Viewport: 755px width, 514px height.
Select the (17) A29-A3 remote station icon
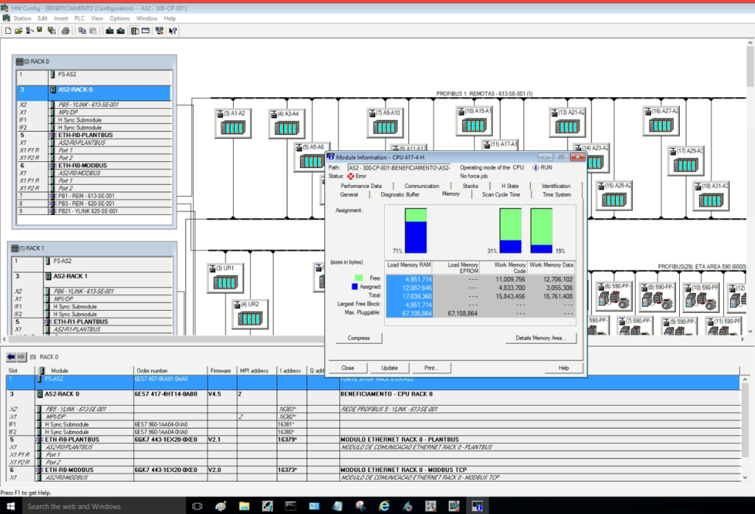(686, 161)
